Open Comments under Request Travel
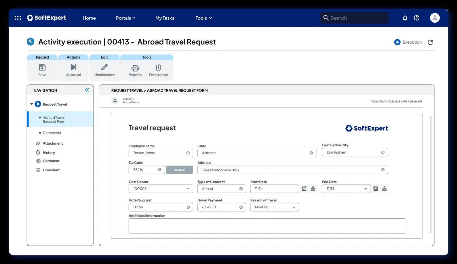This screenshot has width=457, height=264. (52, 133)
